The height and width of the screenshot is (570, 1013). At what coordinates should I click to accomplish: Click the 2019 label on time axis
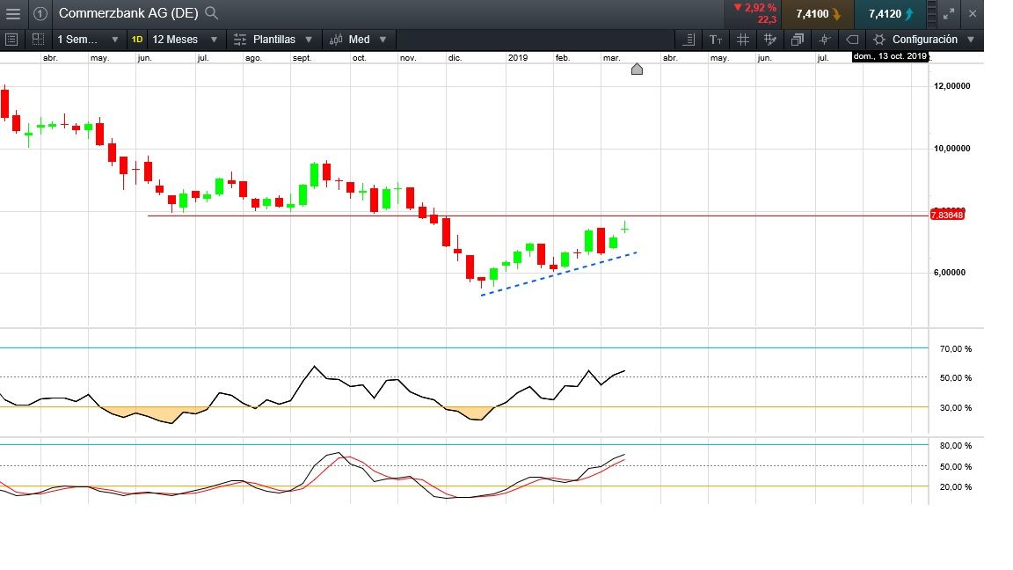point(517,57)
